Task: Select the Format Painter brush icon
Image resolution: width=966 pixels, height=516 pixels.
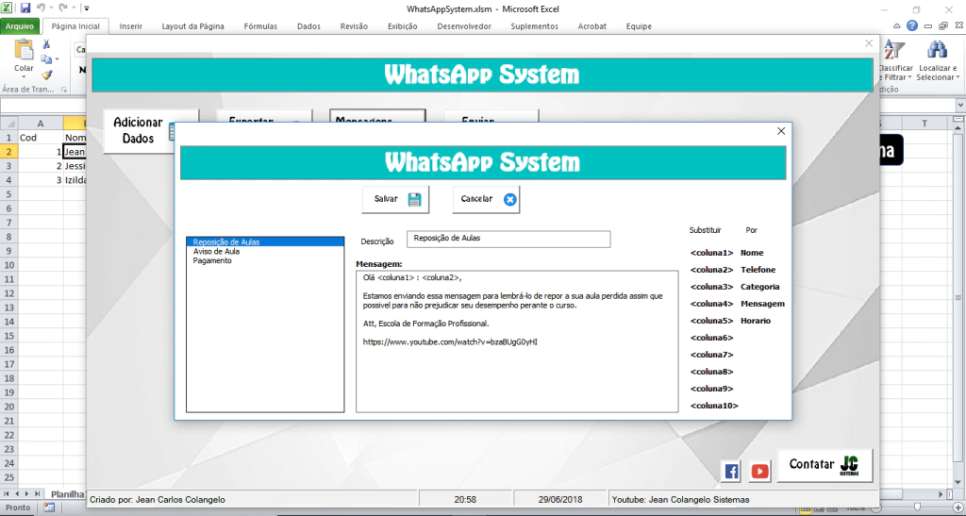Action: coord(46,74)
